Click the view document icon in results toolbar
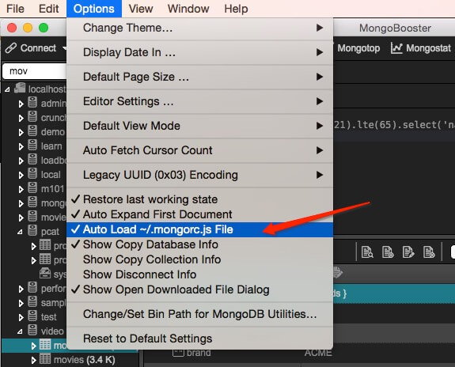455x367 pixels. pyautogui.click(x=367, y=252)
